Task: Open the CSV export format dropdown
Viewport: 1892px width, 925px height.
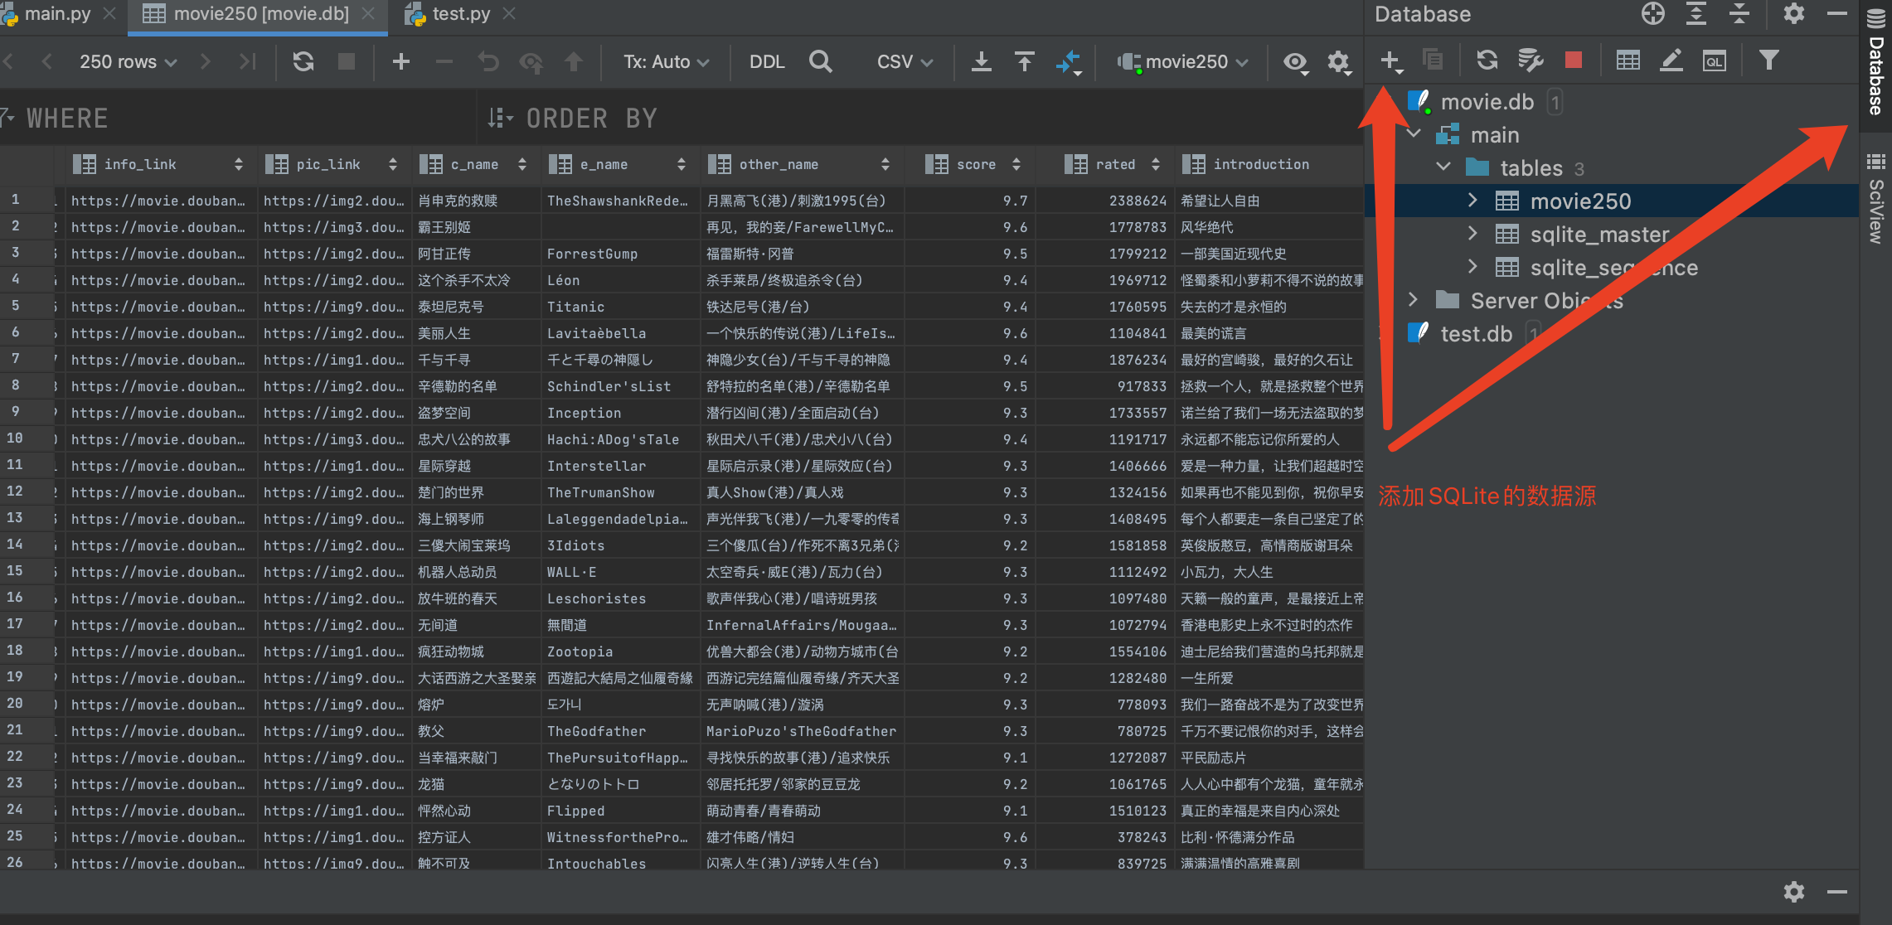Action: pyautogui.click(x=904, y=61)
